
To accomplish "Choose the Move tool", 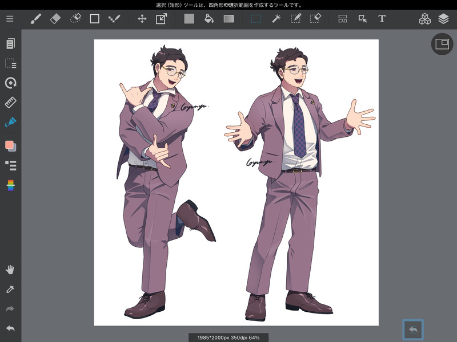I will [x=142, y=19].
